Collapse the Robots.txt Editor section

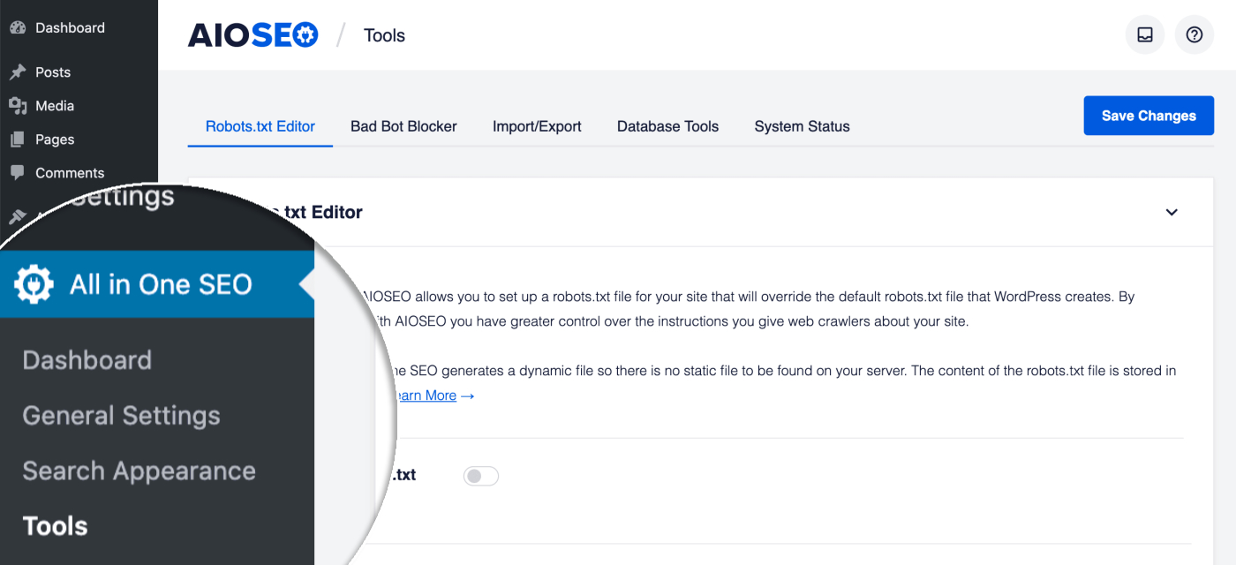[1172, 212]
